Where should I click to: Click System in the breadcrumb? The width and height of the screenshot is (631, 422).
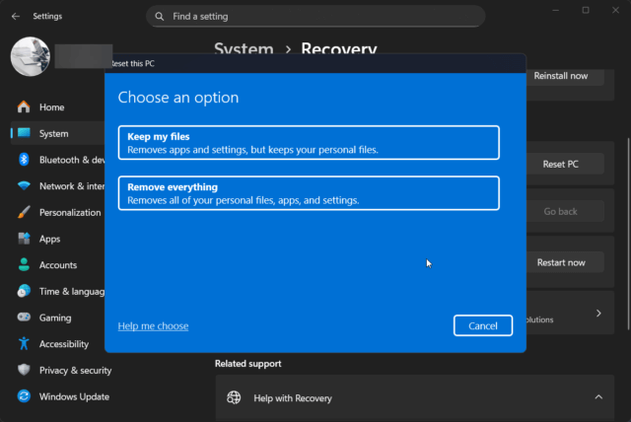coord(244,49)
